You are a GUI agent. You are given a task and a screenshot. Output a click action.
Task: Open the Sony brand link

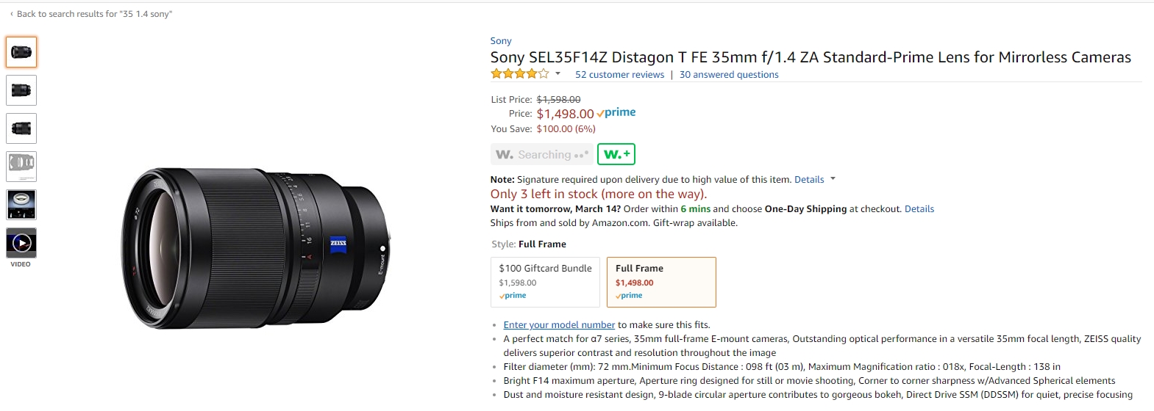coord(501,41)
